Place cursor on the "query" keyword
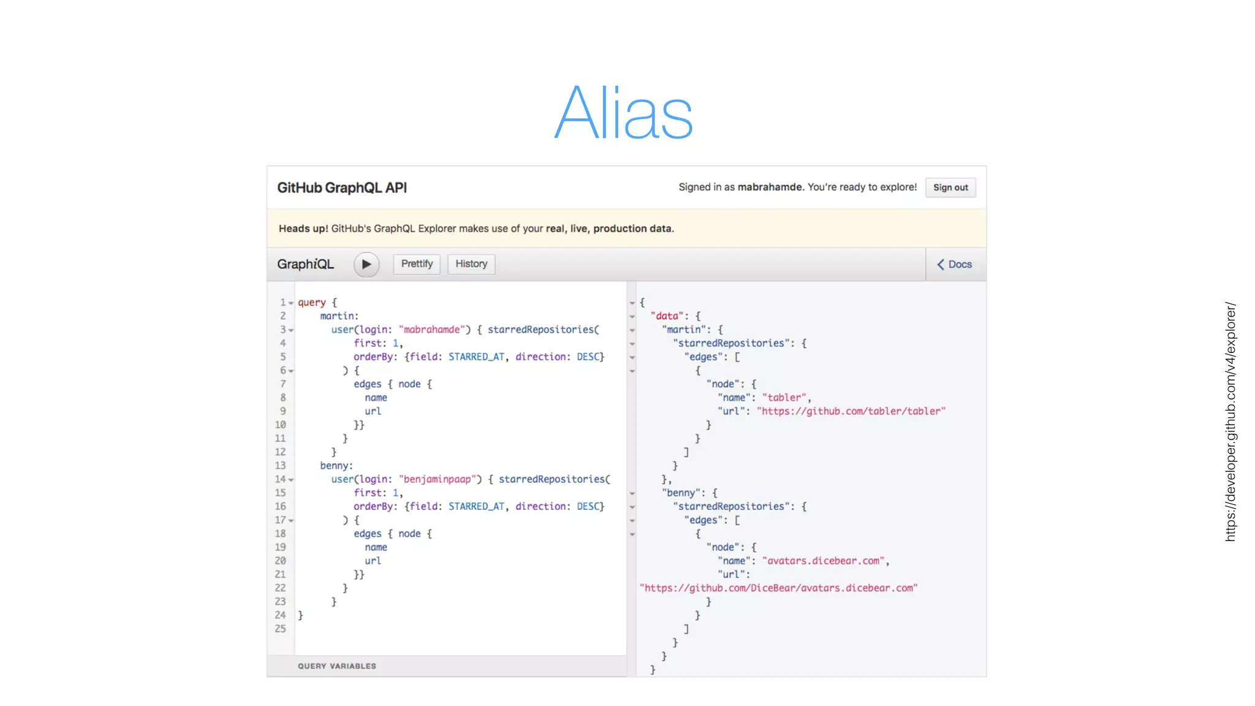Viewport: 1255px width, 706px height. [312, 303]
